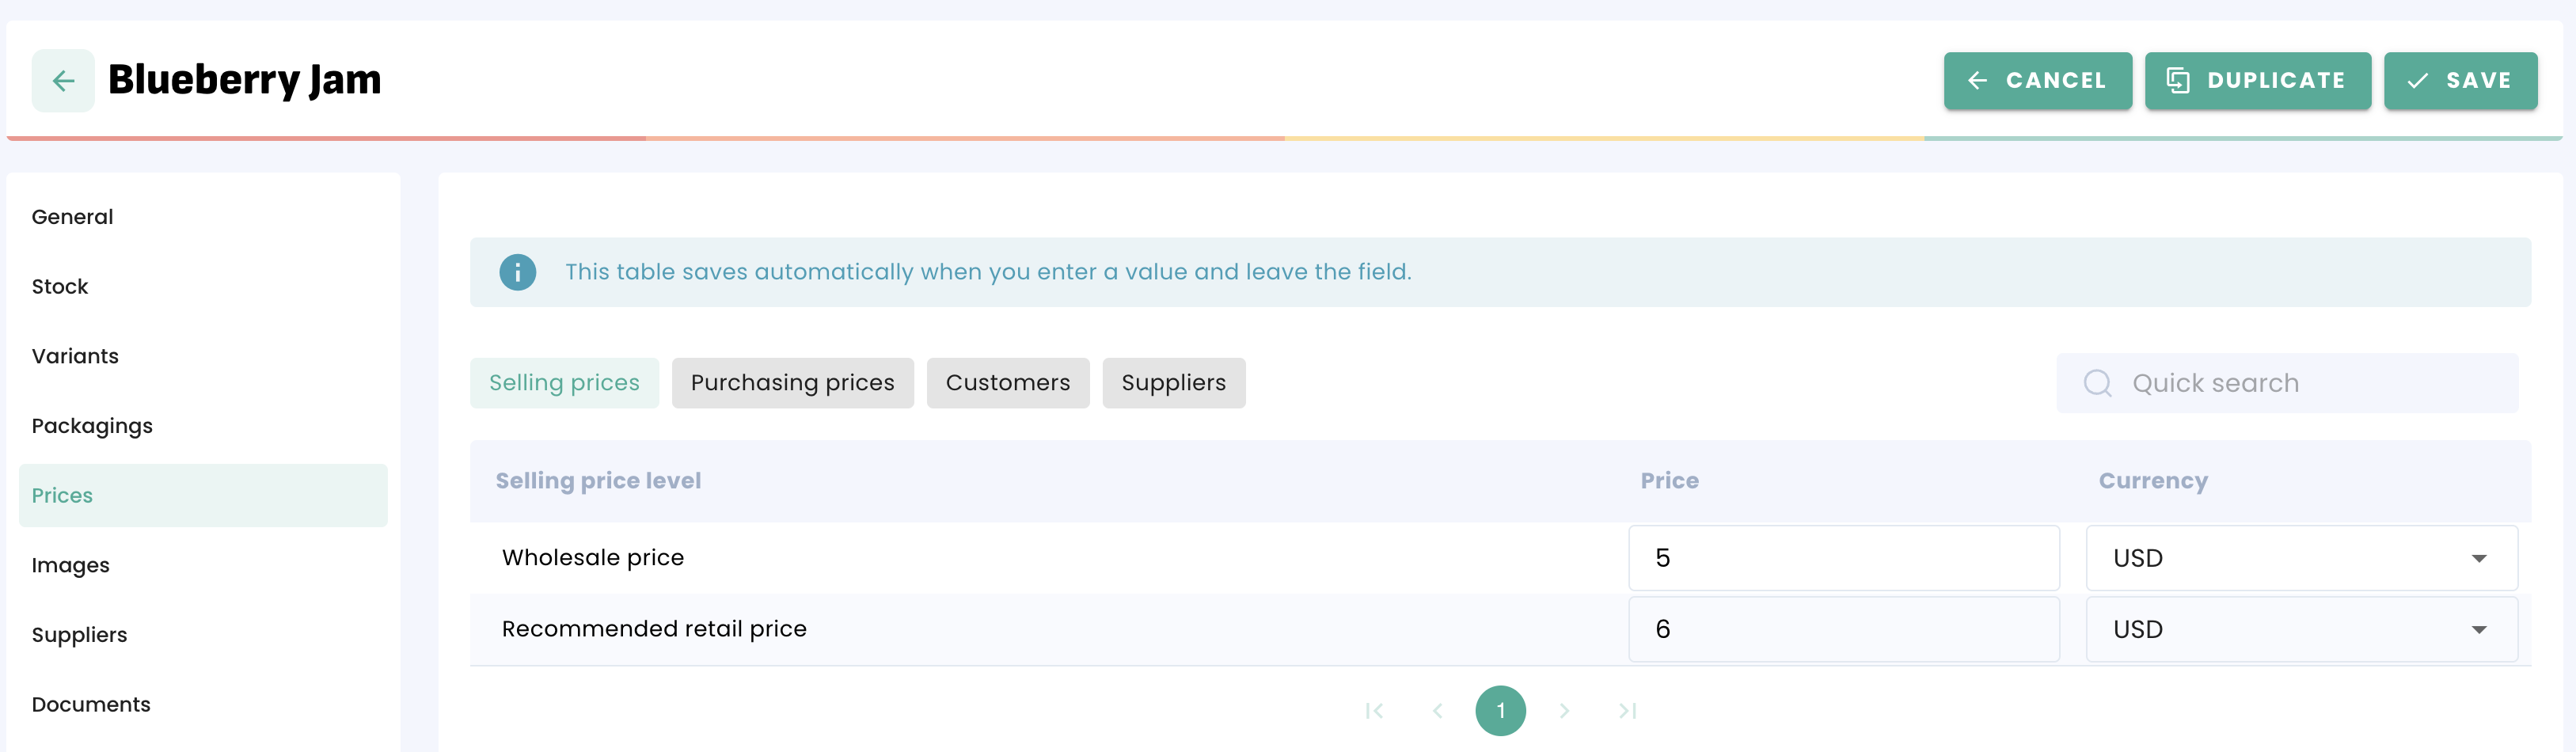Select page 1 in the pagination
The height and width of the screenshot is (752, 2576).
(1500, 711)
